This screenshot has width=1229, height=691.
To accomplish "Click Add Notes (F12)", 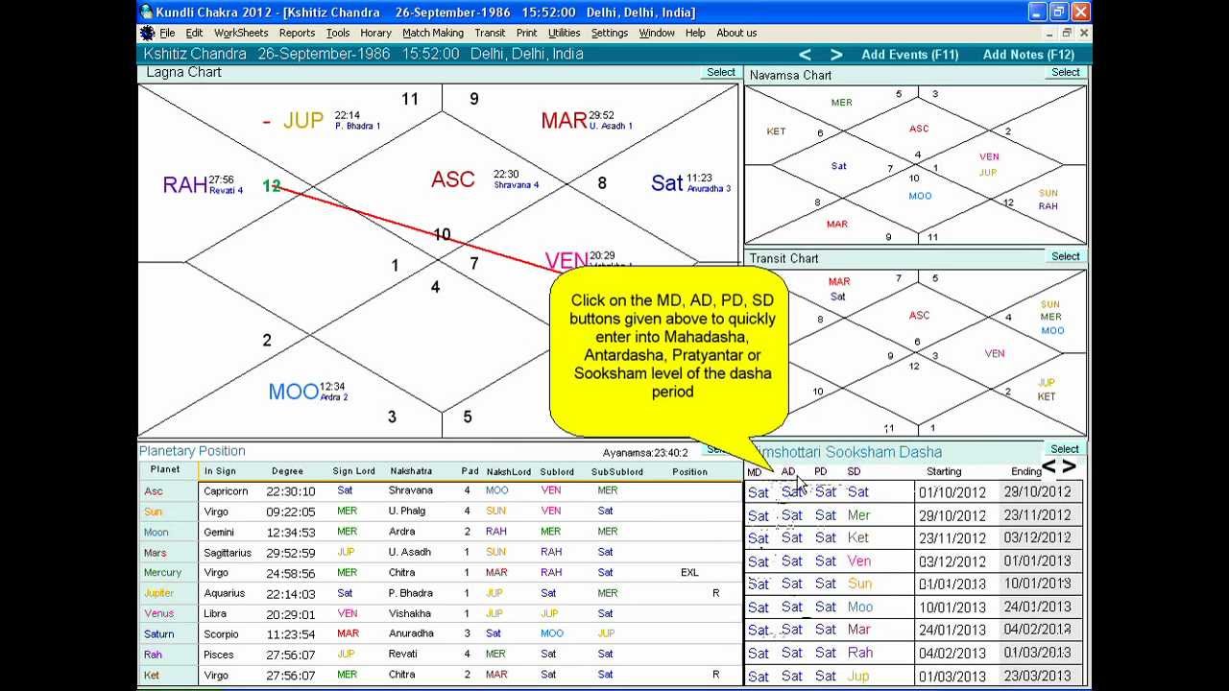I will pyautogui.click(x=1028, y=55).
